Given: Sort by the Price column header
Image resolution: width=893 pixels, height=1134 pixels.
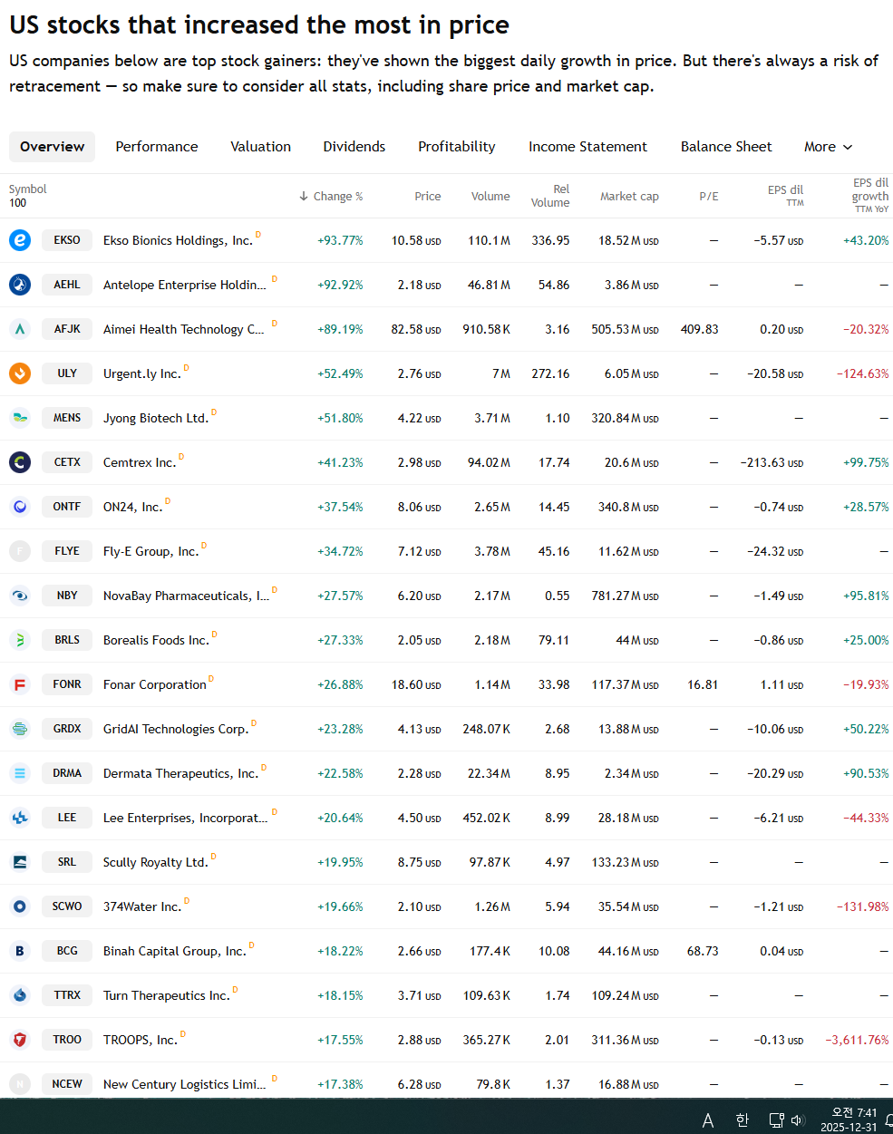Looking at the screenshot, I should [x=428, y=196].
